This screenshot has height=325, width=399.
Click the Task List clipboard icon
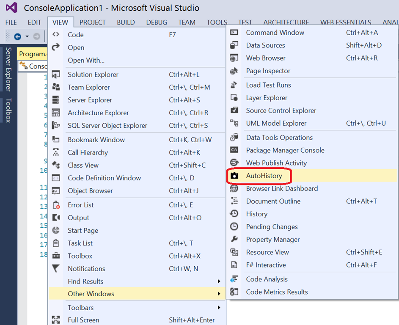(x=56, y=243)
